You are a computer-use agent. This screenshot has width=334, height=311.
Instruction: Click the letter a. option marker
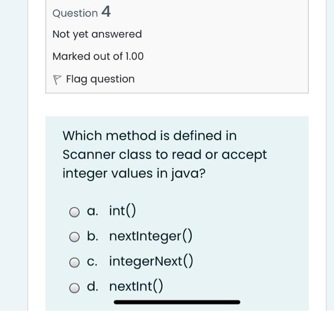[x=93, y=211]
